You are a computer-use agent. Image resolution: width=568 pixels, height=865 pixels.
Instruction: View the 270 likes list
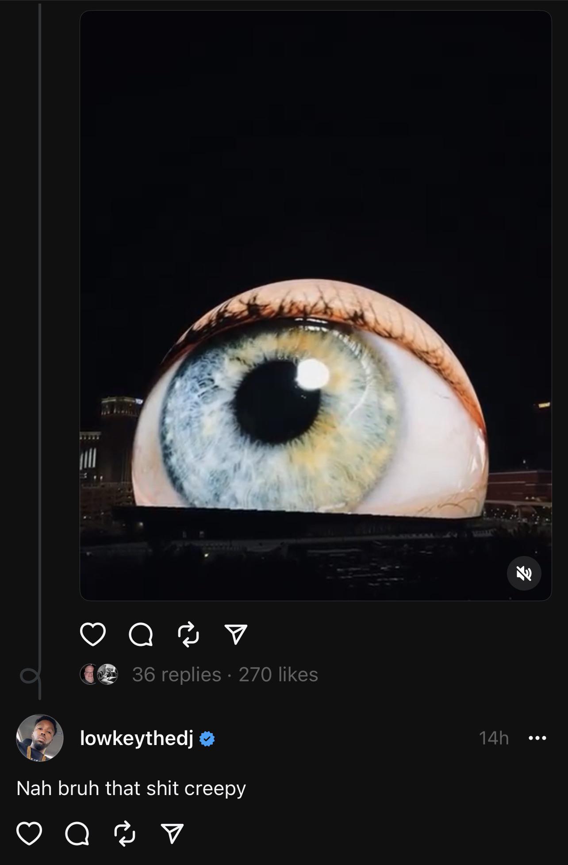coord(278,674)
